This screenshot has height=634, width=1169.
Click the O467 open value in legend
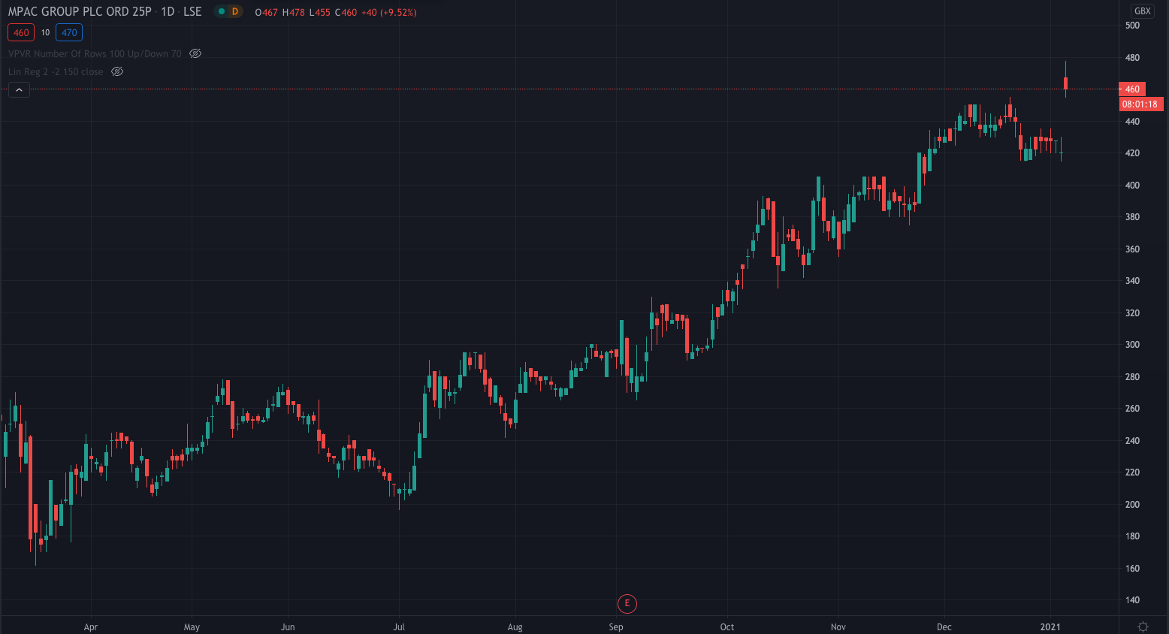266,12
